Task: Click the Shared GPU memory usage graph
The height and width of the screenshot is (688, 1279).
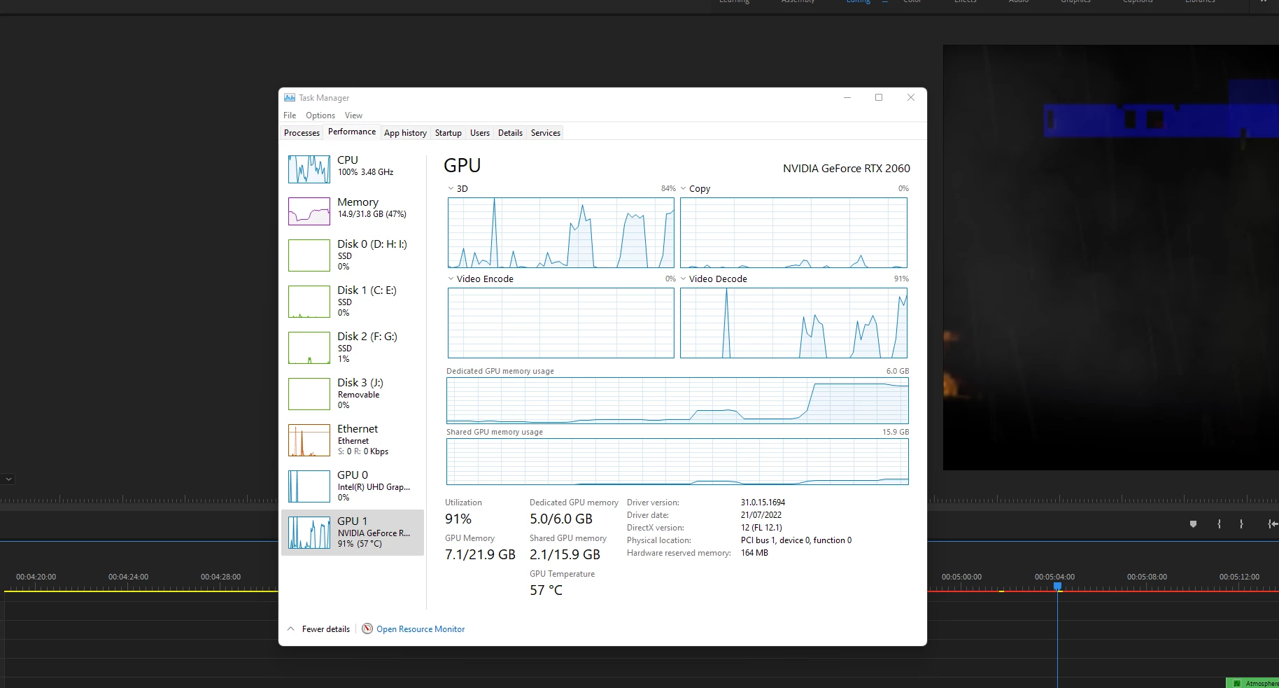Action: [x=677, y=461]
